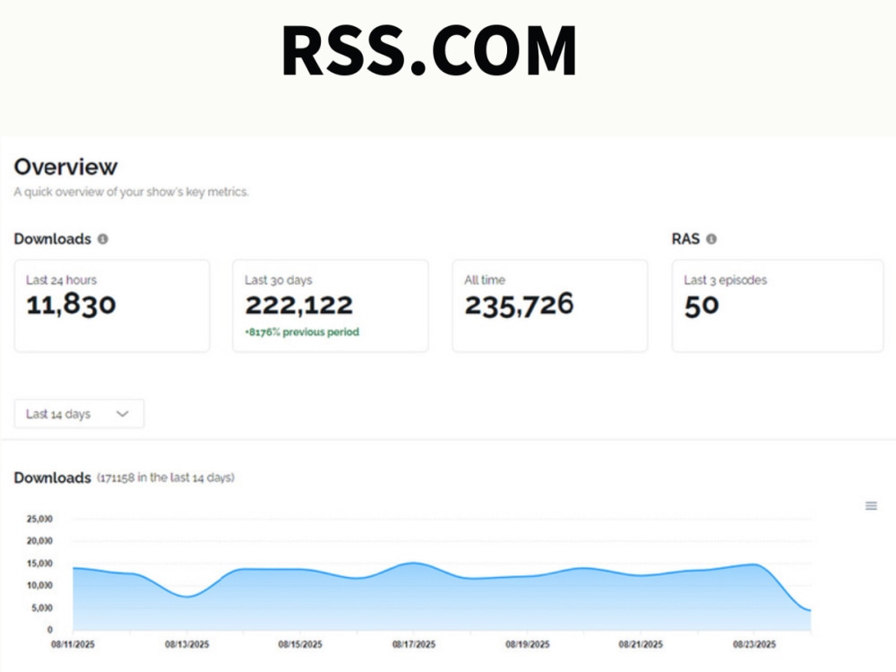Click the Last 24 hours downloads card
896x672 pixels.
coord(112,306)
